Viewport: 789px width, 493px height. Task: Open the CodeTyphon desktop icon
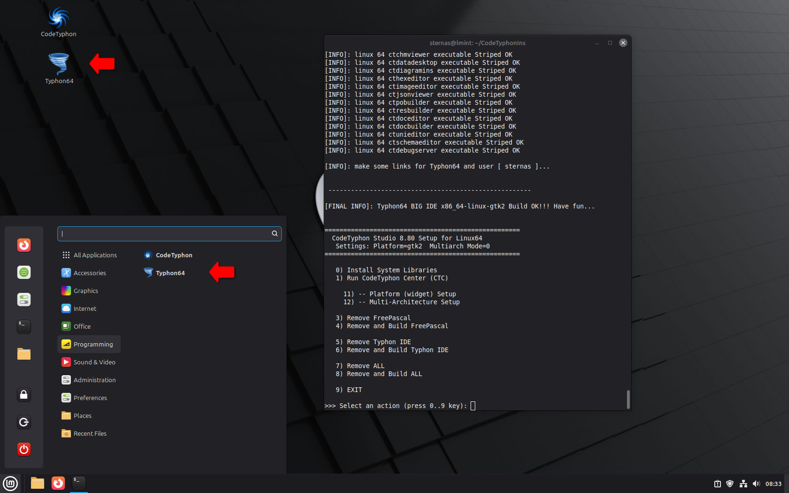pyautogui.click(x=59, y=22)
